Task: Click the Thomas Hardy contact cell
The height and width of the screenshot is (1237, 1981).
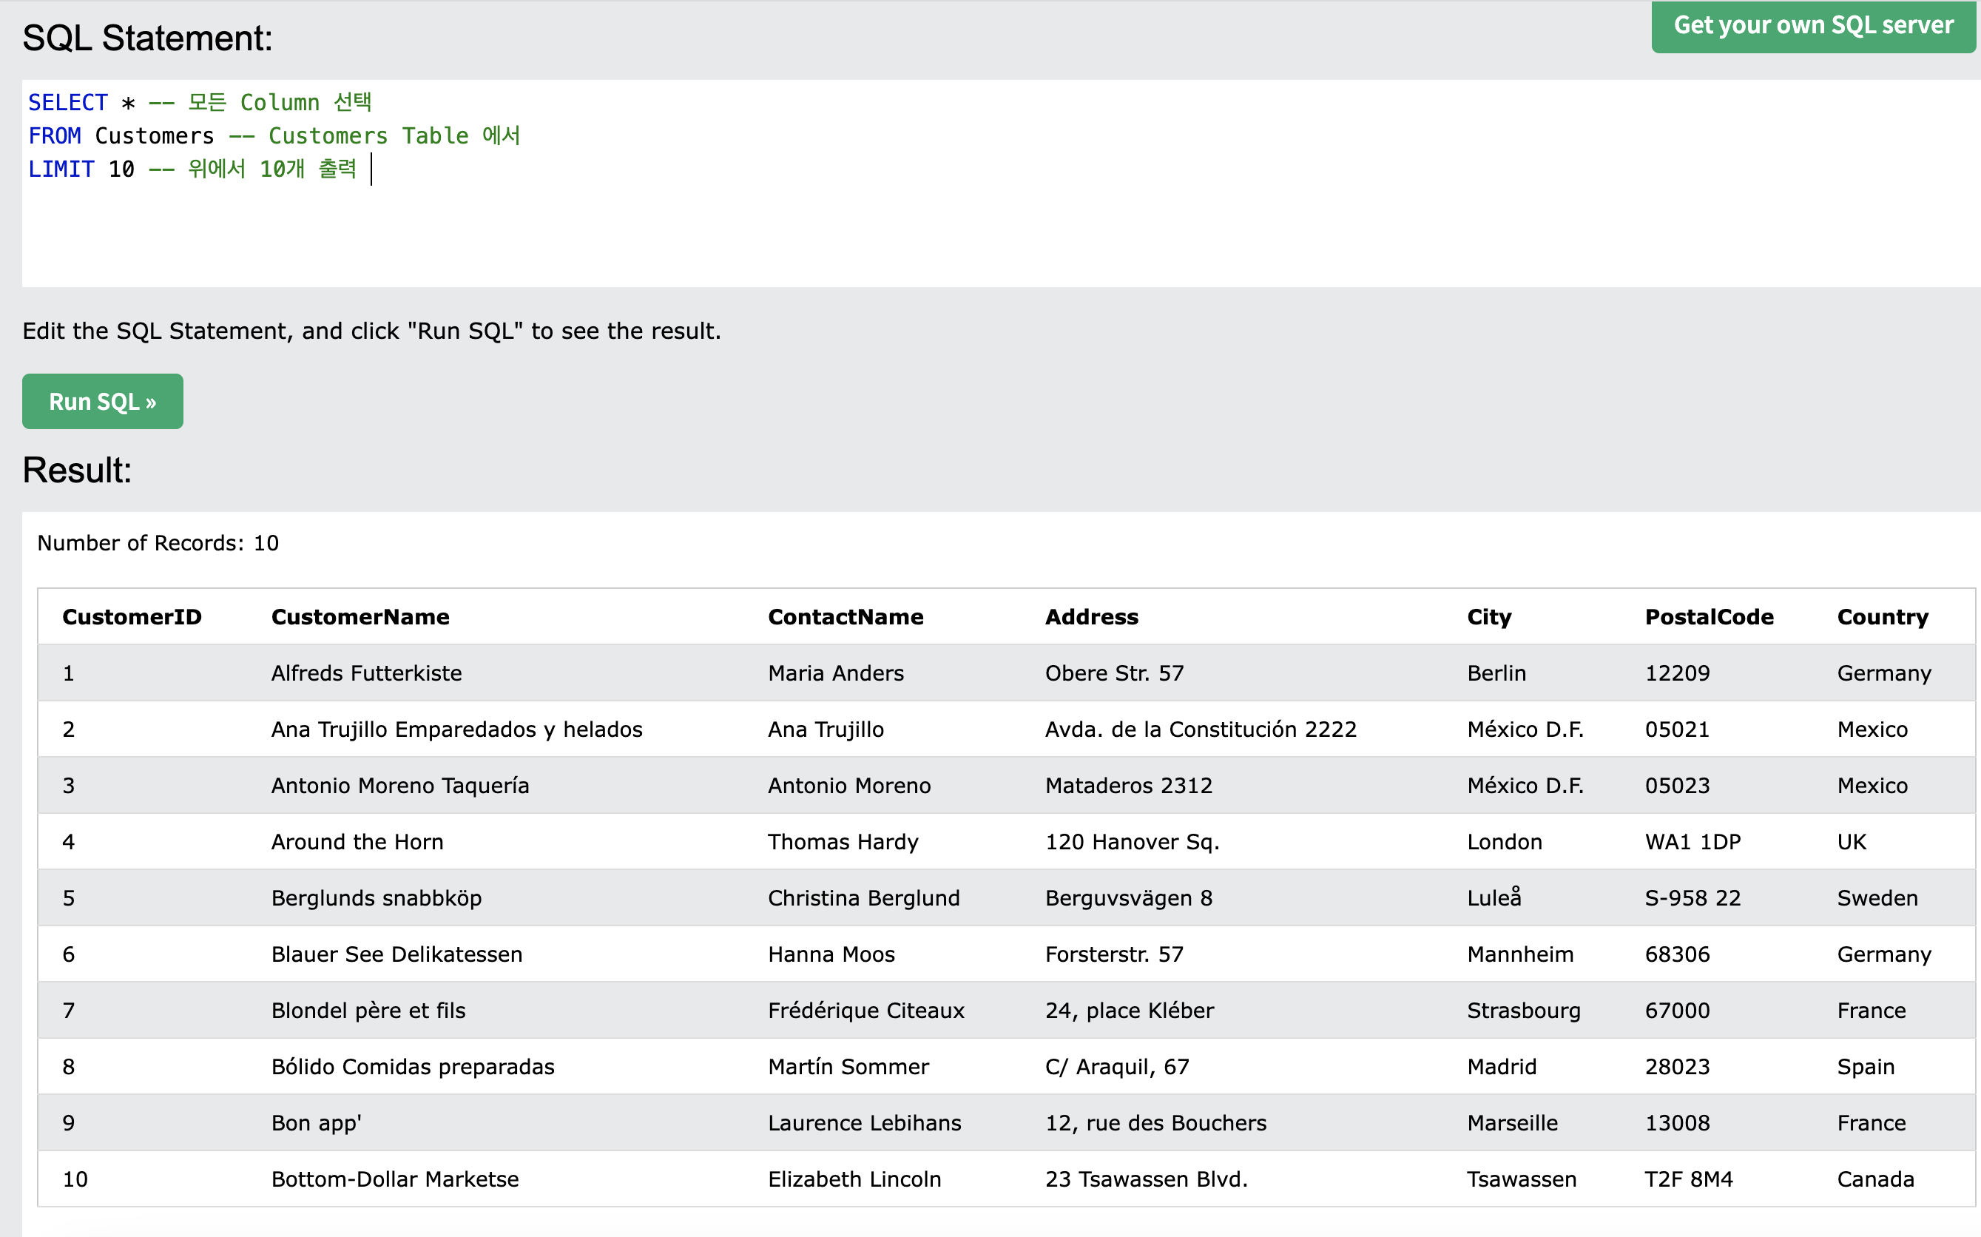Action: (x=843, y=842)
